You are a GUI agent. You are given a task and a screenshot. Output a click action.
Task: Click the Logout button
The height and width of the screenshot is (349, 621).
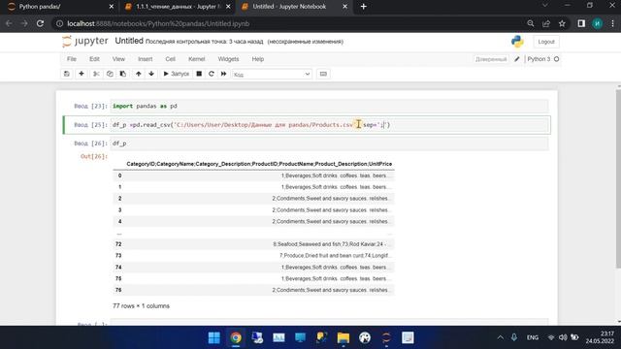coord(546,42)
